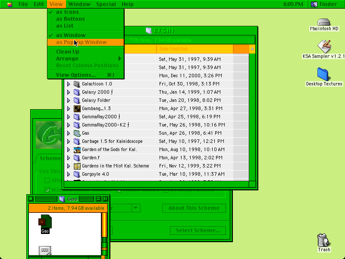Select the Gao icon in the EFGHI list
The image size is (345, 259).
click(x=77, y=133)
